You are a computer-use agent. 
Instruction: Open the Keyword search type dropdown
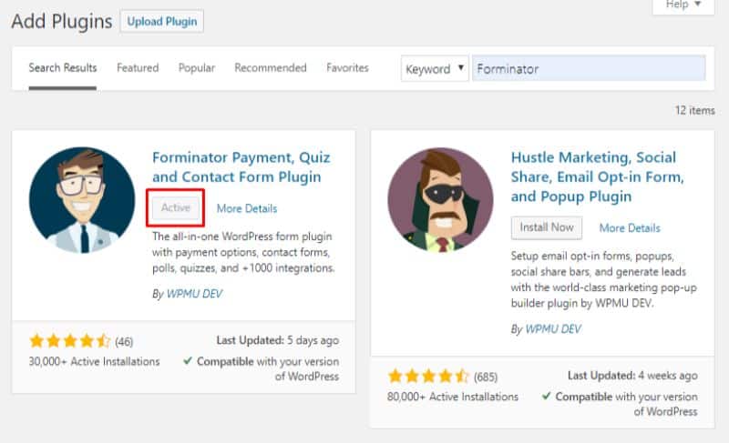(435, 68)
